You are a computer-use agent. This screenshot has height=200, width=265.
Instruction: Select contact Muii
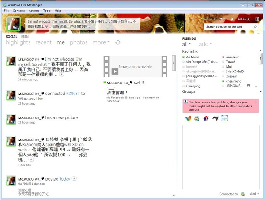pos(229,67)
